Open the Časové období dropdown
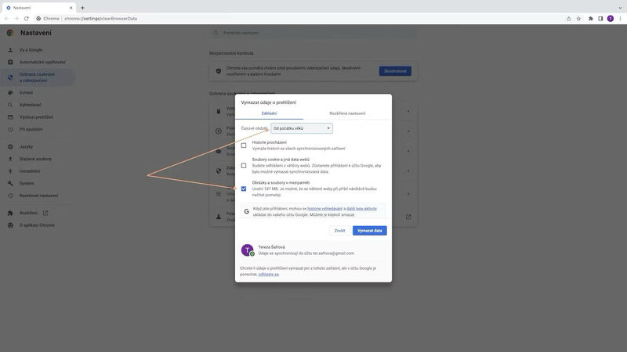This screenshot has width=627, height=352. 302,128
